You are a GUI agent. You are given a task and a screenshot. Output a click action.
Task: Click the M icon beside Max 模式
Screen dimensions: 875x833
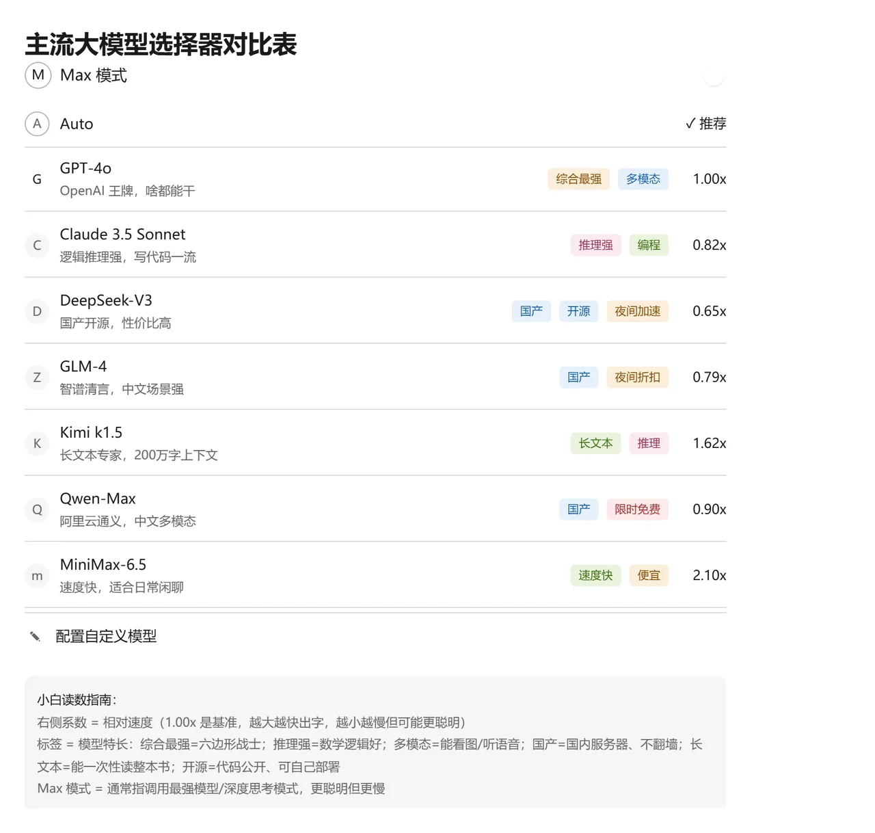38,75
